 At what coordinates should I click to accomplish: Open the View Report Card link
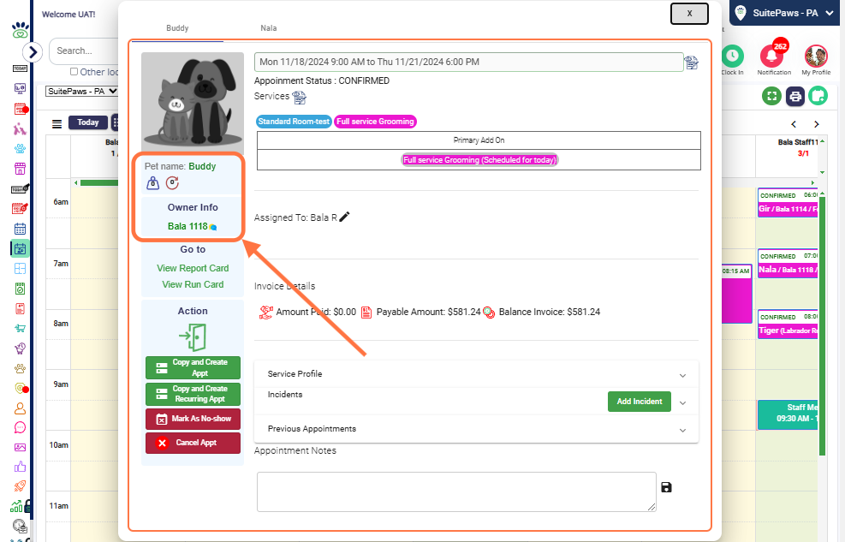(193, 268)
